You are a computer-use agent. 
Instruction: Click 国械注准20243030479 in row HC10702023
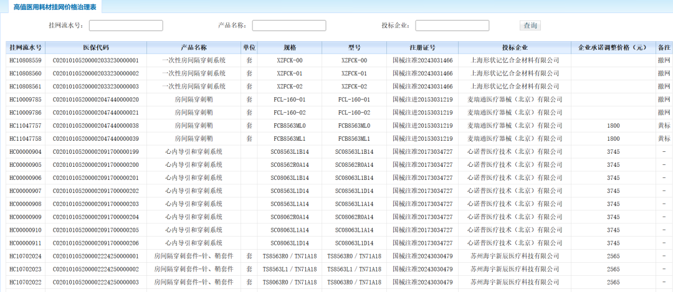tap(422, 269)
